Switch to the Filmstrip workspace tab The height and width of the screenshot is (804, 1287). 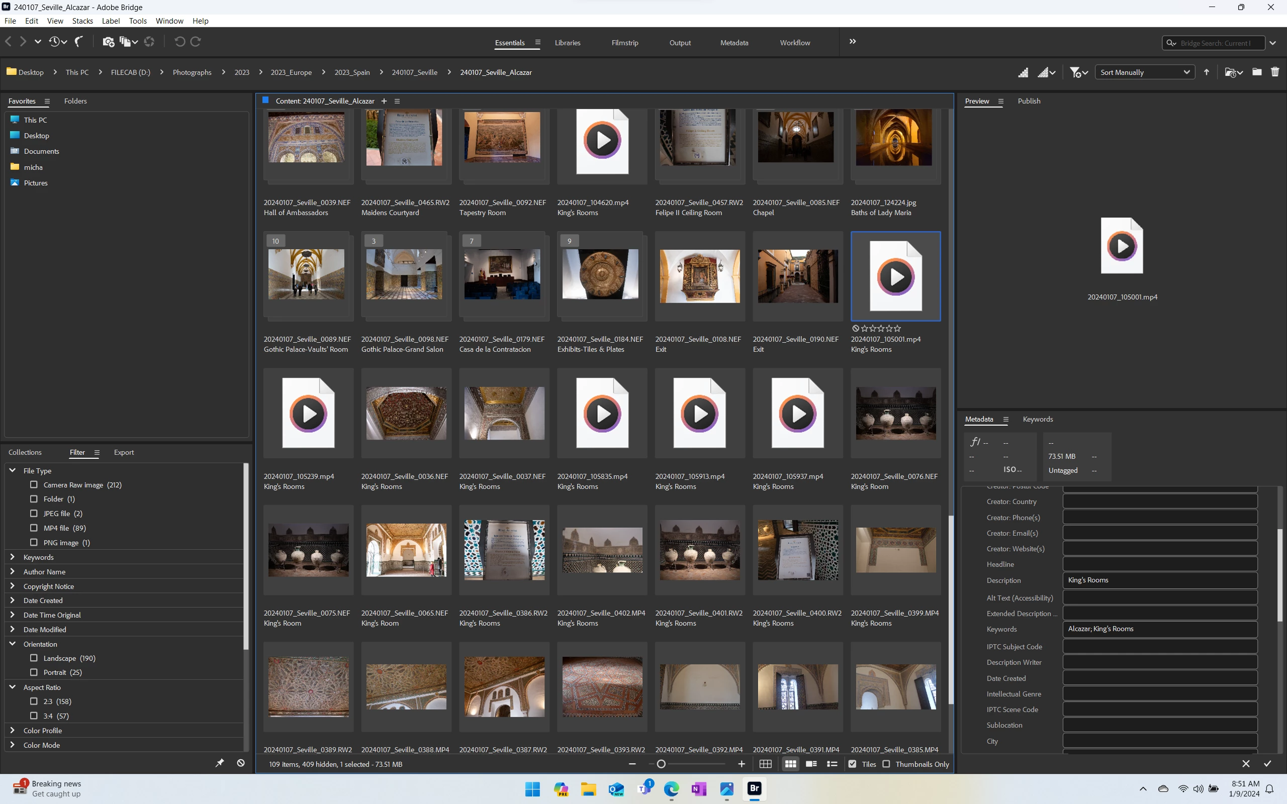pyautogui.click(x=624, y=43)
